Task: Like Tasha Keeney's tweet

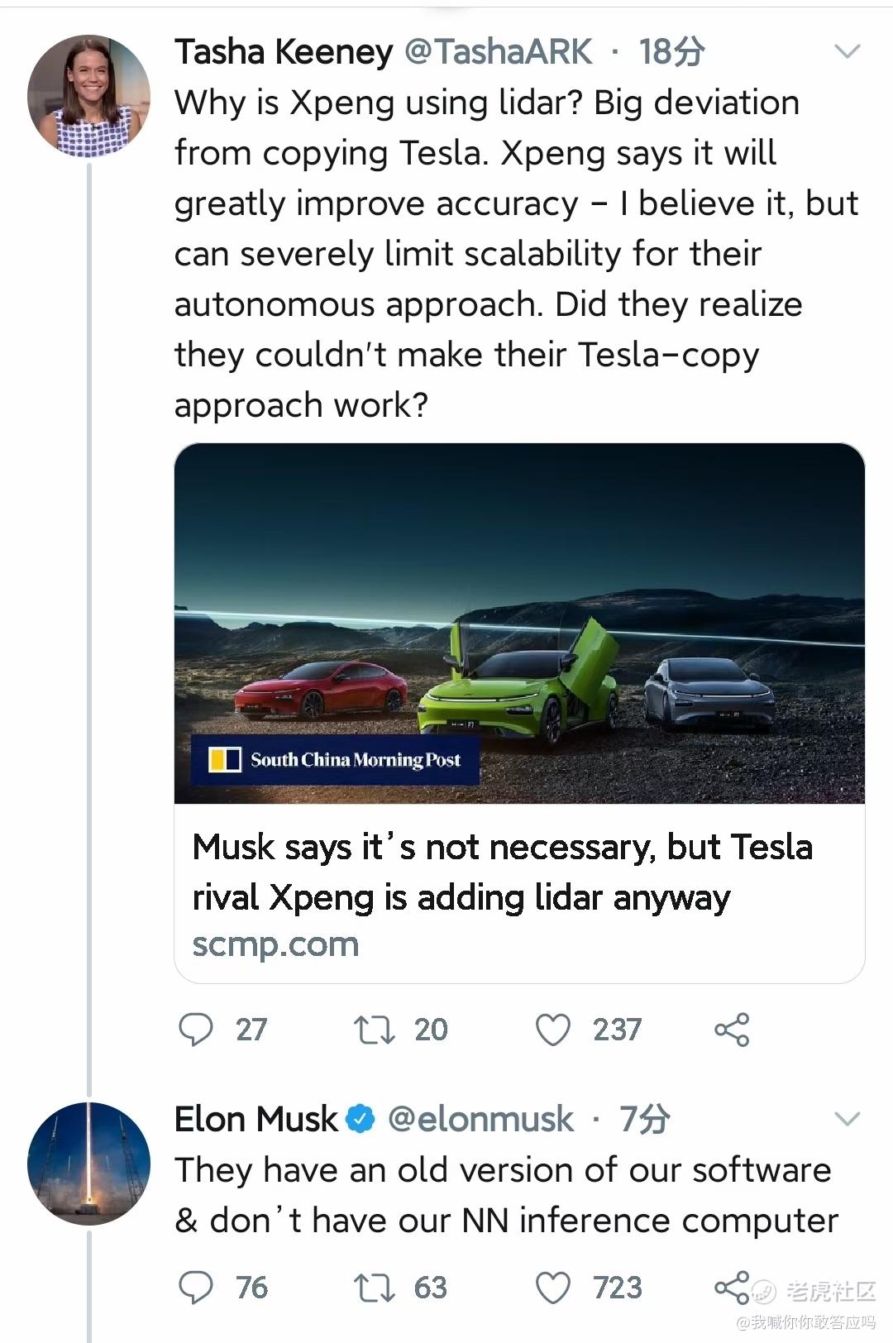Action: pyautogui.click(x=553, y=1030)
